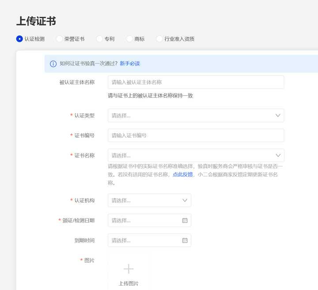
Task: Focus the 证书编号 input field
Action: coord(196,136)
